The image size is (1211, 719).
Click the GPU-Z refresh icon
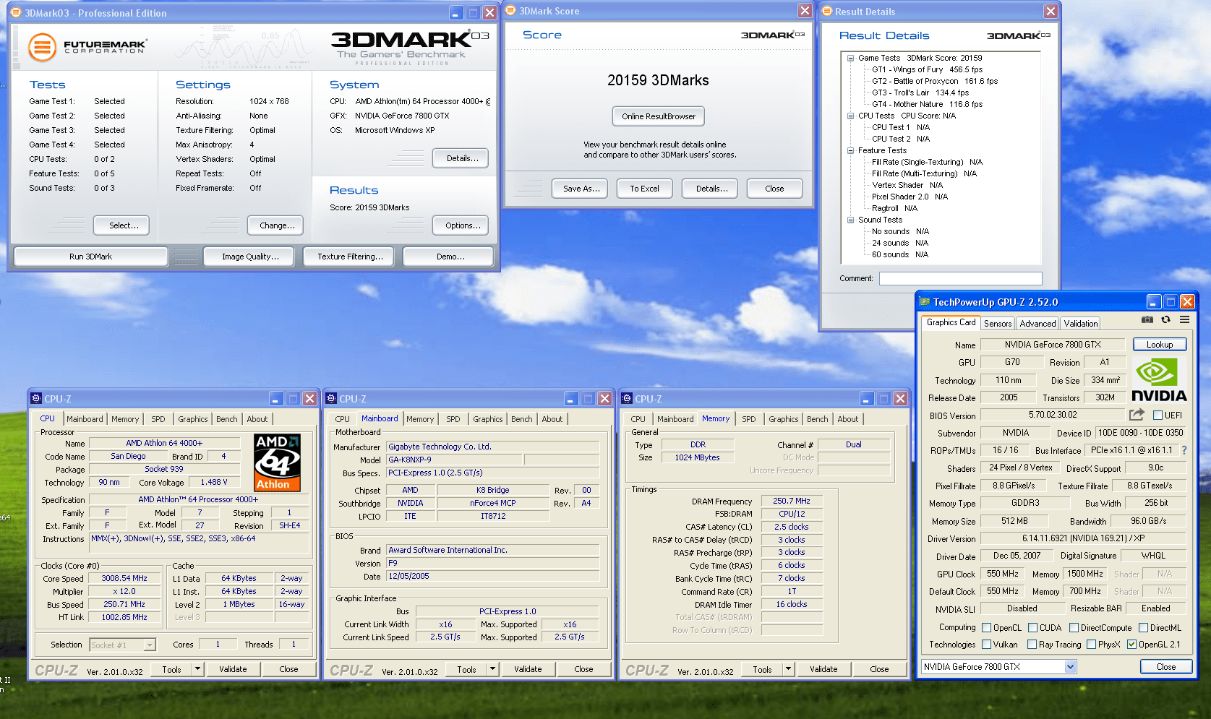click(1165, 319)
